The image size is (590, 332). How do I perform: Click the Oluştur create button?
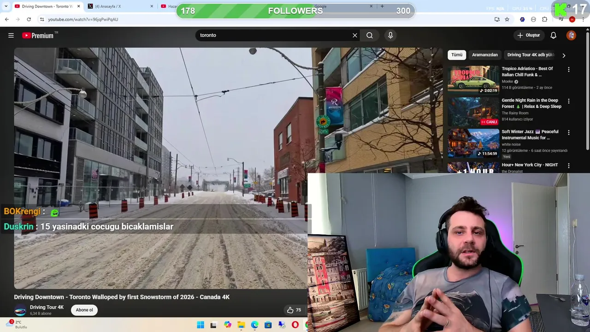pos(528,36)
